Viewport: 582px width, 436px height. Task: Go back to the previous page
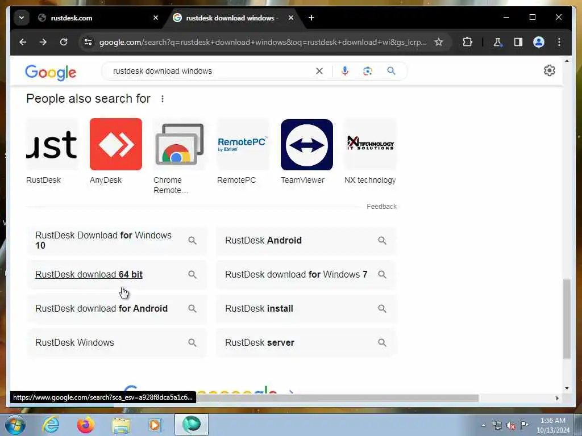click(23, 42)
